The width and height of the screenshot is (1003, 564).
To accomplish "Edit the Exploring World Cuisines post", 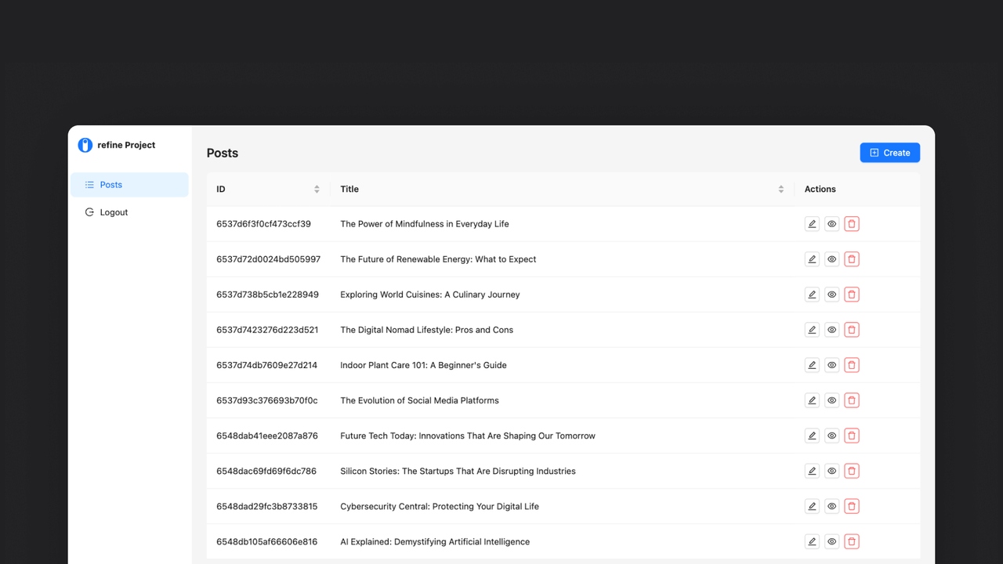I will (x=812, y=295).
